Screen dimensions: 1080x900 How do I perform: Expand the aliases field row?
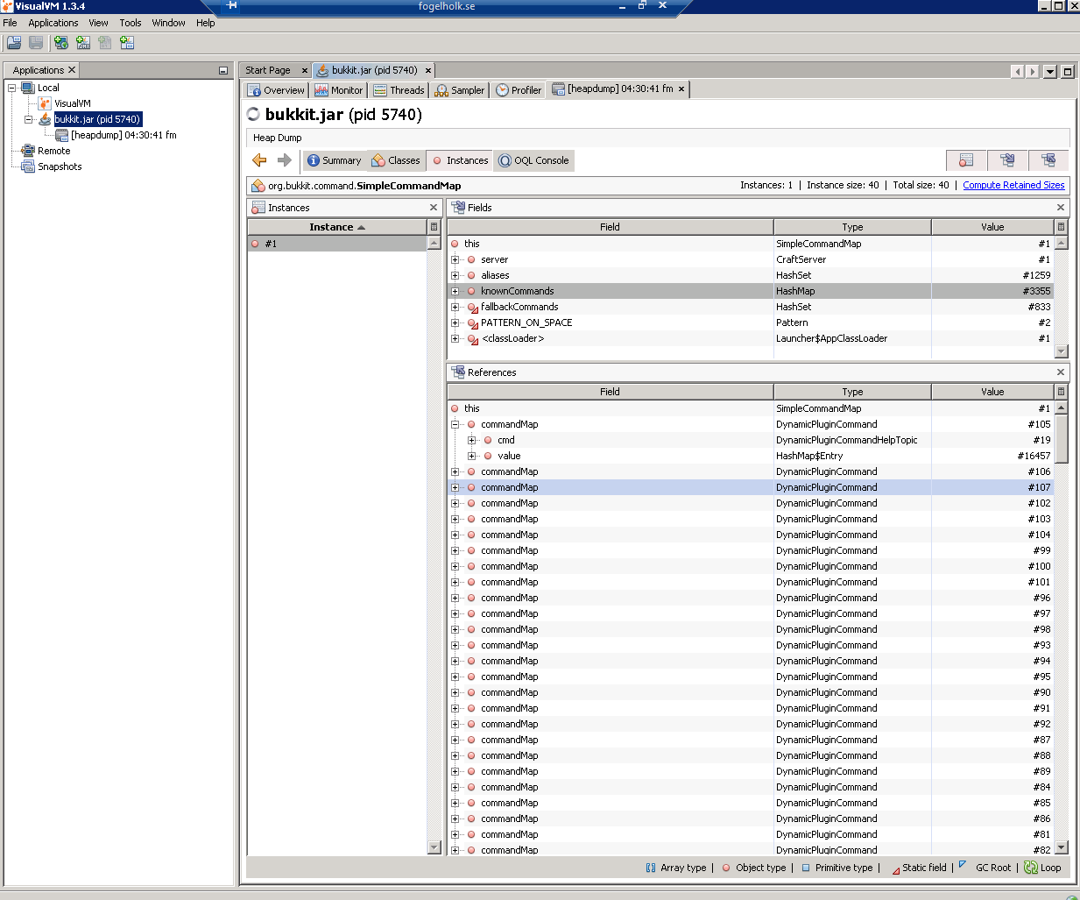point(455,275)
